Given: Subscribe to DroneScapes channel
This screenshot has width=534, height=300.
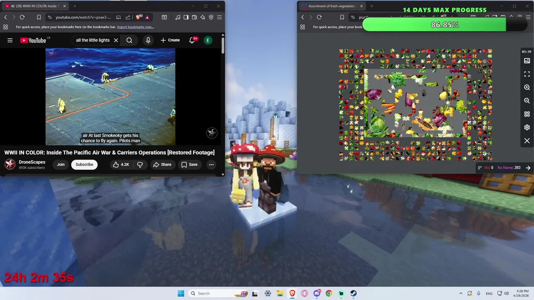Looking at the screenshot, I should pos(84,165).
